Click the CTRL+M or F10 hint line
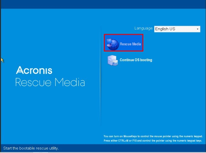The image size is (206, 153). tap(153, 141)
